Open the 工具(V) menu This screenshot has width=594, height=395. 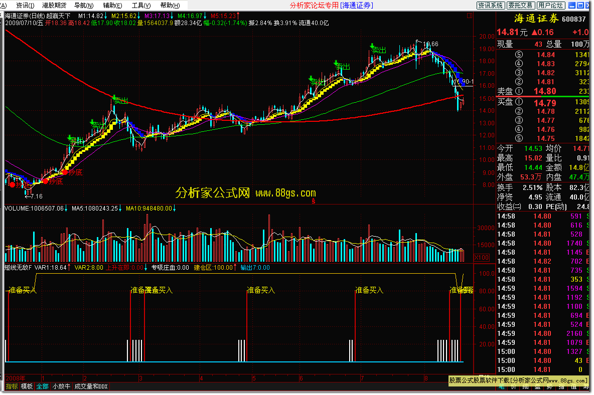tap(141, 6)
